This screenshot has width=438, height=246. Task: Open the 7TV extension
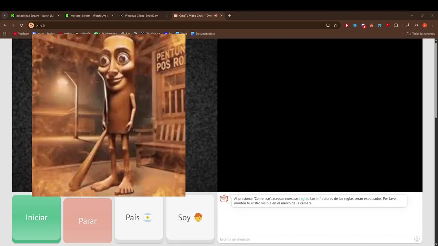click(x=379, y=25)
